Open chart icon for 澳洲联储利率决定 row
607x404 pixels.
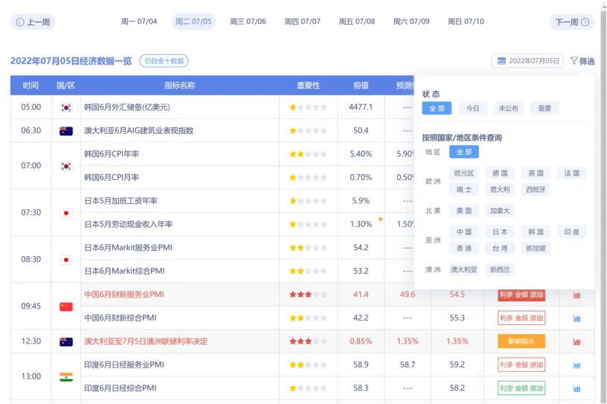click(577, 342)
